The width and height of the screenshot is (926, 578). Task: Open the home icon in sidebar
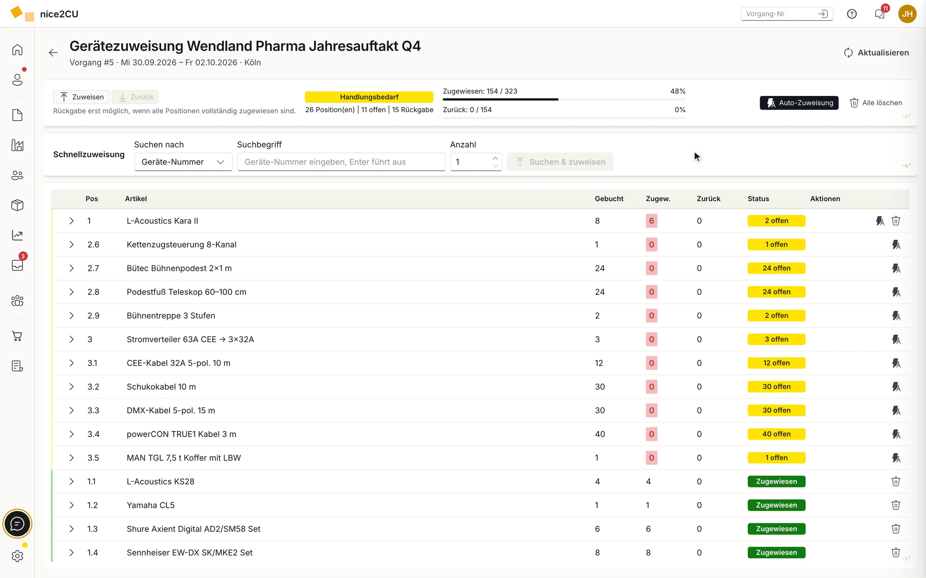[17, 50]
